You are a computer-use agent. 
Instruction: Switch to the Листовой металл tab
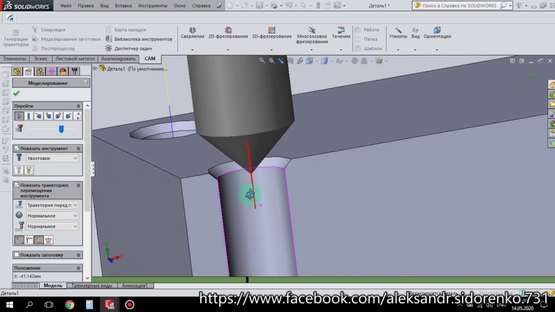[75, 58]
